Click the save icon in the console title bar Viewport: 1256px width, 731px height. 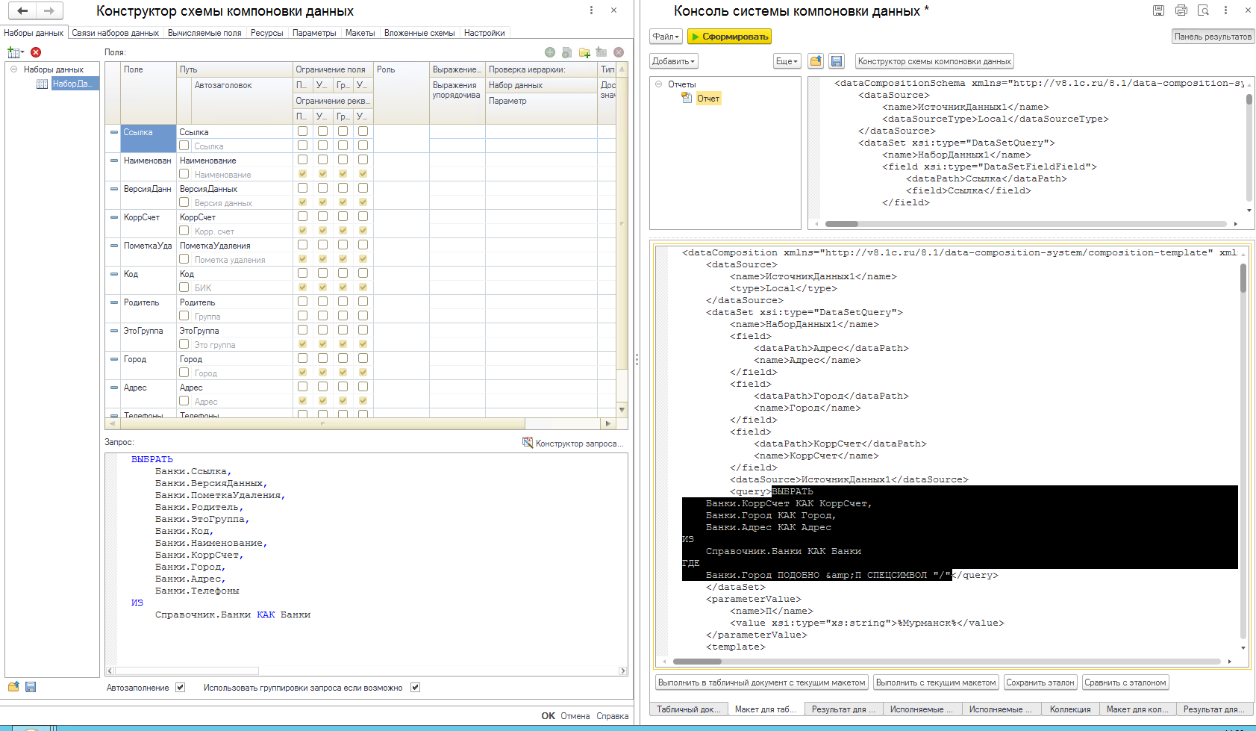click(1158, 10)
